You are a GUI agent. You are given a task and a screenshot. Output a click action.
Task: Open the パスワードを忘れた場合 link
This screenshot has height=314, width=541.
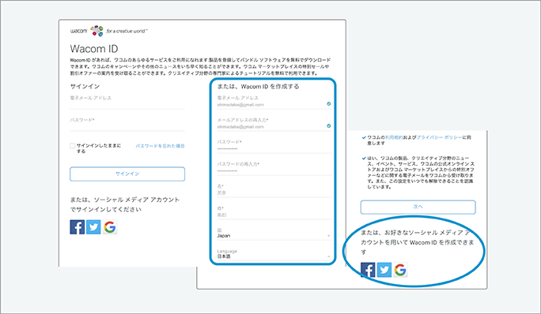coord(160,146)
